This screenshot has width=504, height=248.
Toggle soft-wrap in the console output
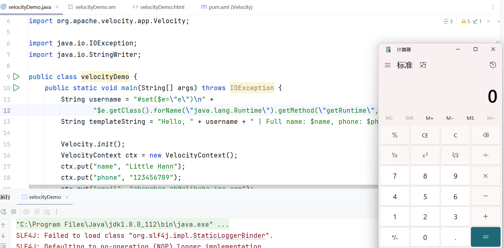click(3, 246)
